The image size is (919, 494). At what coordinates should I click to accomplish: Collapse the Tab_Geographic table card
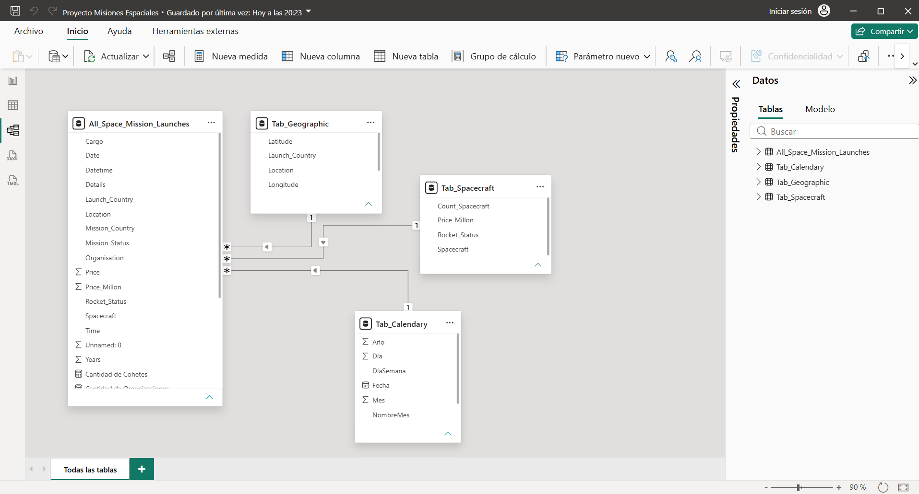coord(369,204)
